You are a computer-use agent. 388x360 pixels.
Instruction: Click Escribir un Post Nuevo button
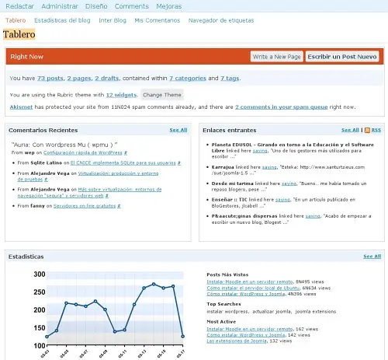(342, 57)
